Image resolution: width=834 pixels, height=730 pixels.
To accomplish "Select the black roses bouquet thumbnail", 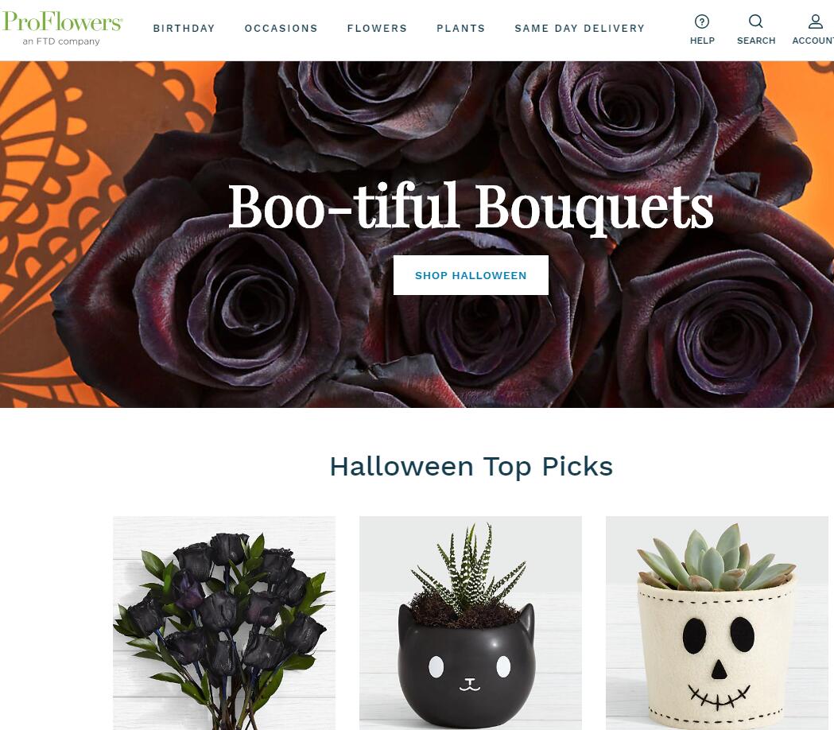I will (224, 623).
